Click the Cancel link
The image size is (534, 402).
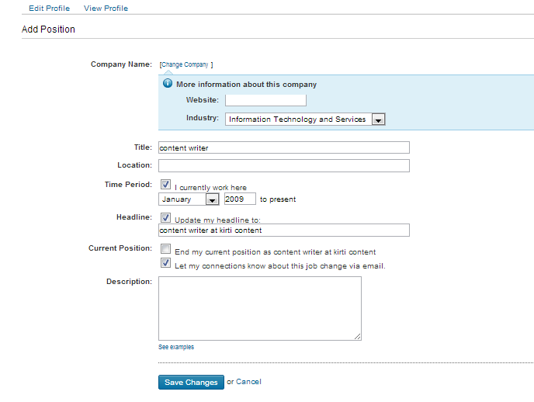(x=248, y=382)
